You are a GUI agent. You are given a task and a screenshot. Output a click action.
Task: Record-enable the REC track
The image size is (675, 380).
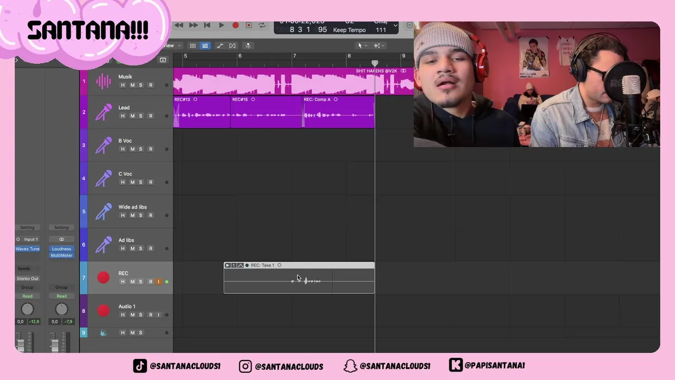tap(150, 282)
